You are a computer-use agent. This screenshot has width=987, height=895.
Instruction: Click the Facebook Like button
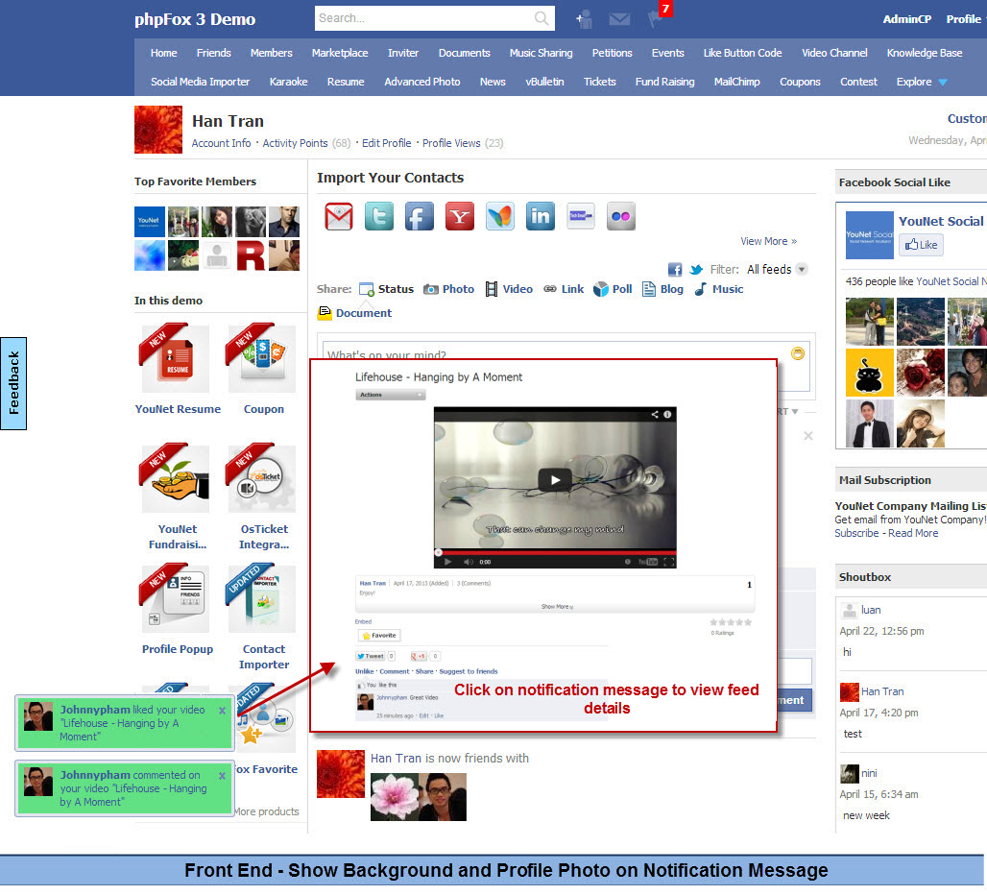[921, 245]
